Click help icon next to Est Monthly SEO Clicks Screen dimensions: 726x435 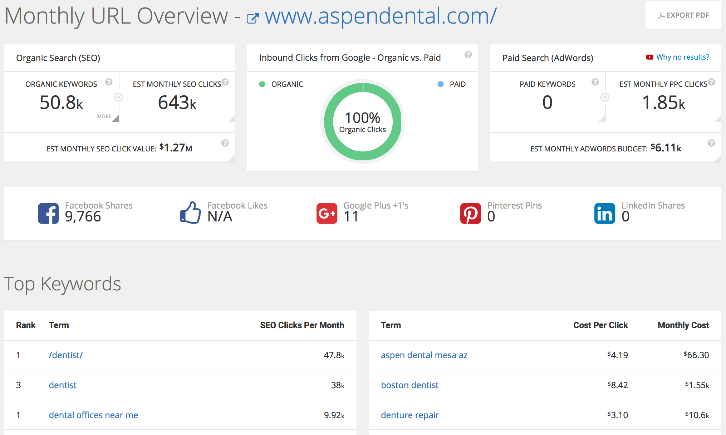pos(225,82)
